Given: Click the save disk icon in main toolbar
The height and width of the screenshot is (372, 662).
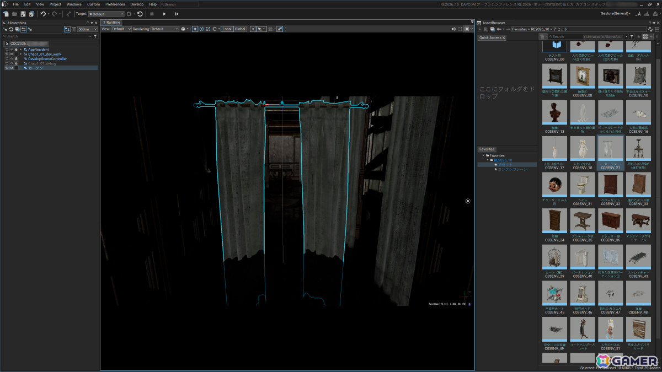Looking at the screenshot, I should coord(23,14).
